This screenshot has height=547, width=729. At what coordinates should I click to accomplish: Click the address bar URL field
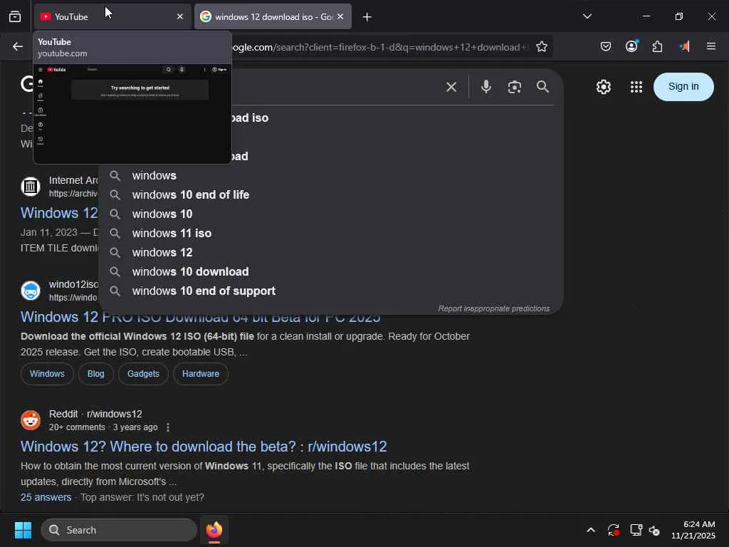click(382, 47)
